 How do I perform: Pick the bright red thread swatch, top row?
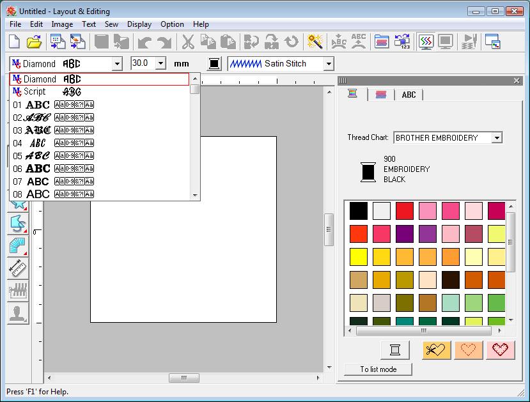404,211
